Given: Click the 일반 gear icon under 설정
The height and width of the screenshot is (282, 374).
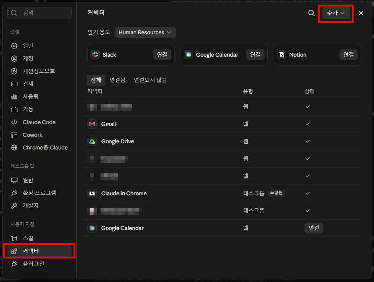Looking at the screenshot, I should pyautogui.click(x=14, y=45).
